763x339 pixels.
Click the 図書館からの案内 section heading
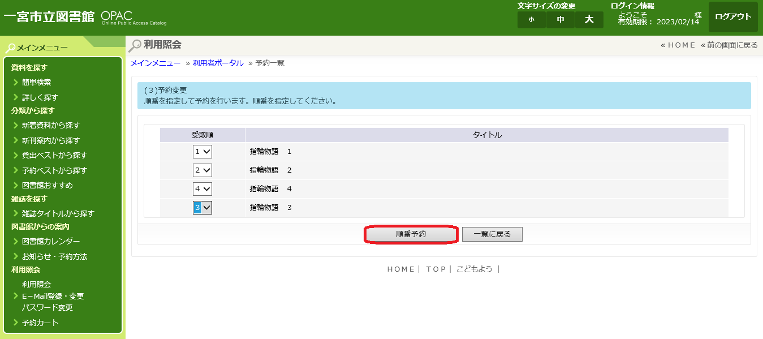[x=40, y=226]
